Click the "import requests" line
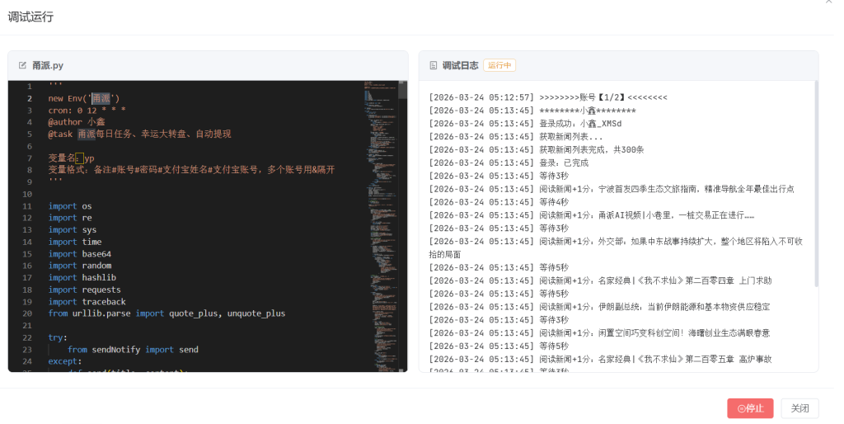This screenshot has width=844, height=424. pos(85,290)
